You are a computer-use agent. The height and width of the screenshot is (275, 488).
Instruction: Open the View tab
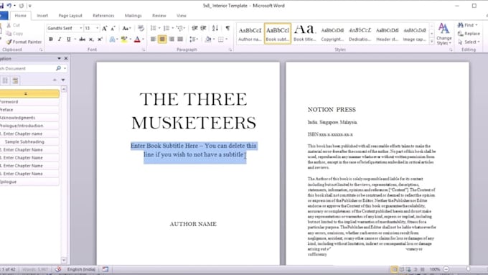182,16
